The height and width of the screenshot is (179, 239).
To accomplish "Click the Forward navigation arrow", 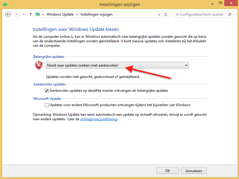I will pyautogui.click(x=17, y=14).
